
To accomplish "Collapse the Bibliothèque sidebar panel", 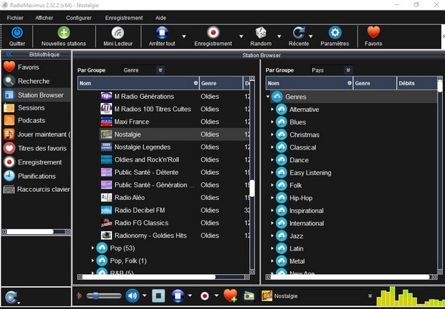I will (9, 55).
